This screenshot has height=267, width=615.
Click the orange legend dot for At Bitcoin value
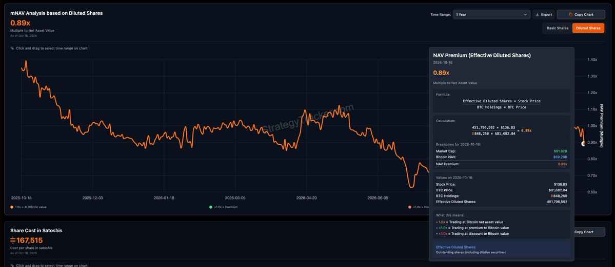[12, 207]
